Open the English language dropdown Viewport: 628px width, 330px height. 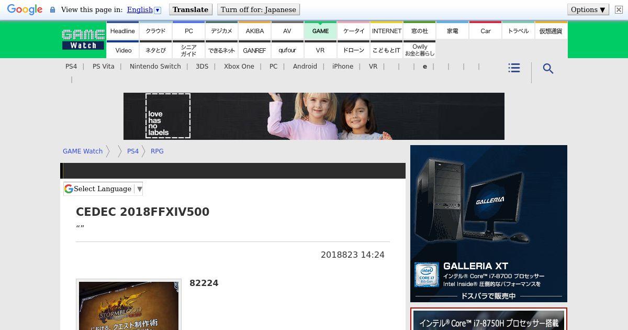144,9
